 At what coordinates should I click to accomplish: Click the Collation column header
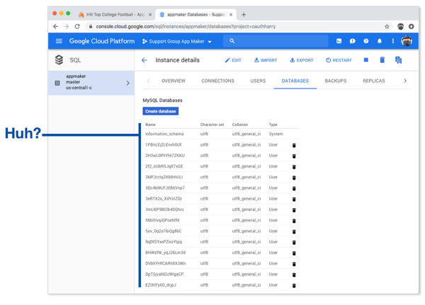[x=240, y=125]
